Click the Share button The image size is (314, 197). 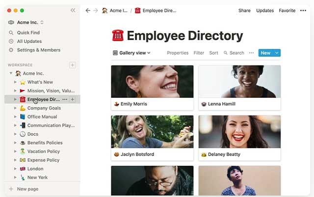tap(244, 10)
